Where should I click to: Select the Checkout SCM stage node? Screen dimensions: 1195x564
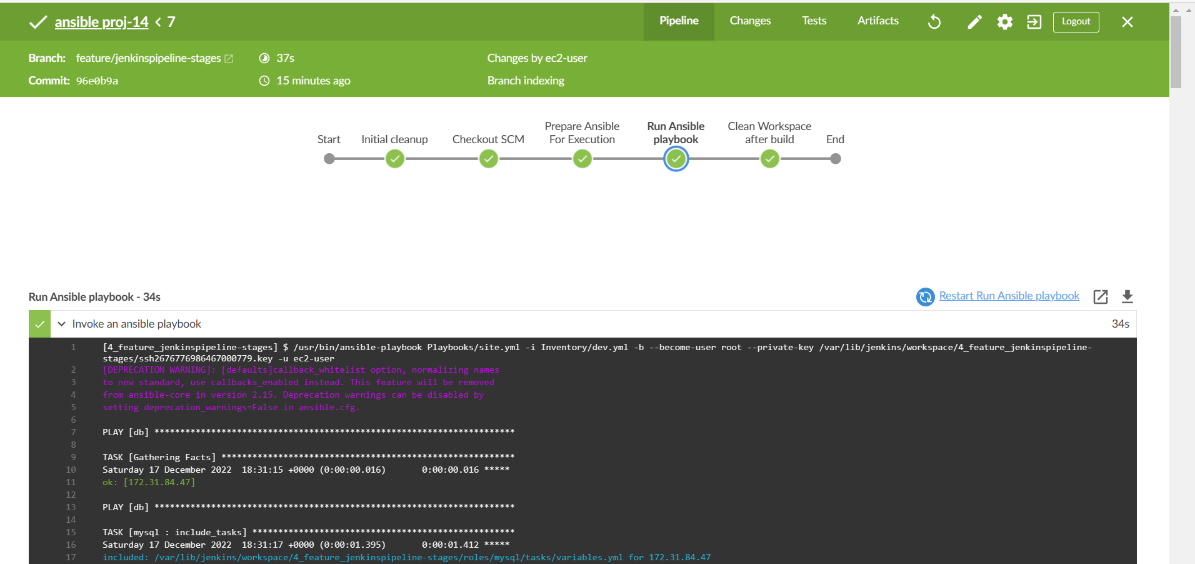[488, 159]
